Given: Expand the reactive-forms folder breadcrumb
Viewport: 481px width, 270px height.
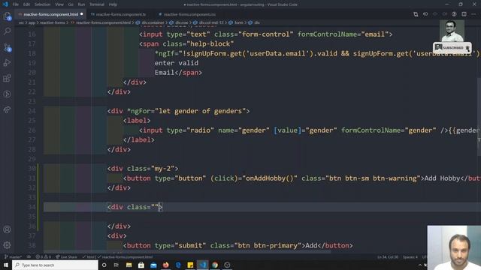Looking at the screenshot, I should click(52, 22).
